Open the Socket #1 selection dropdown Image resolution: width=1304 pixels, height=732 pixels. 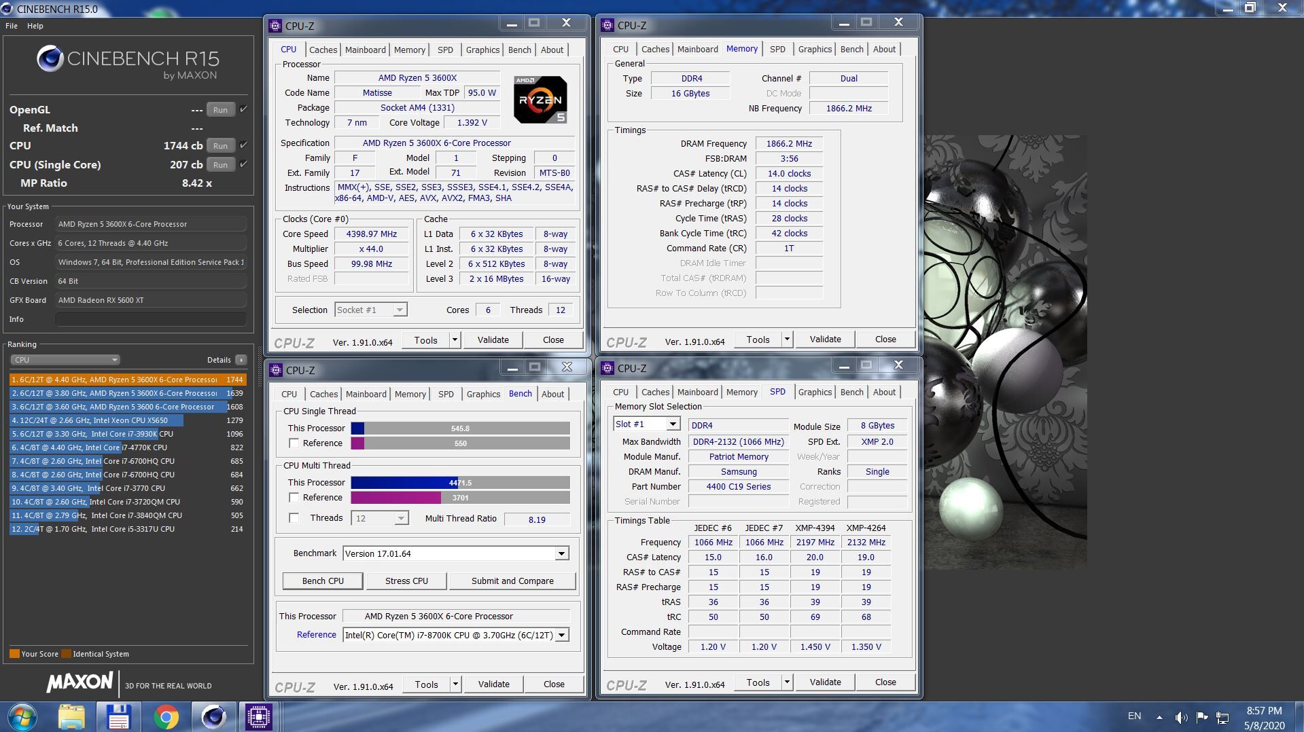pyautogui.click(x=400, y=310)
